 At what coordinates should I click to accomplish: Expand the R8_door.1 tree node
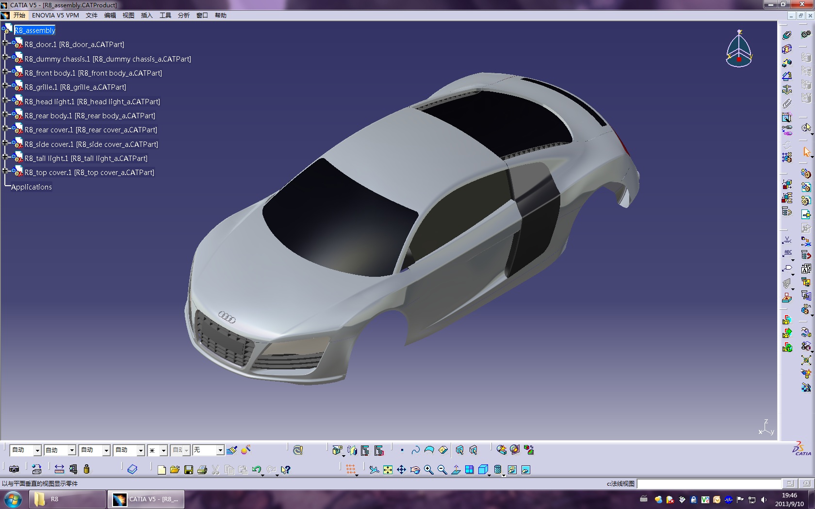click(5, 43)
